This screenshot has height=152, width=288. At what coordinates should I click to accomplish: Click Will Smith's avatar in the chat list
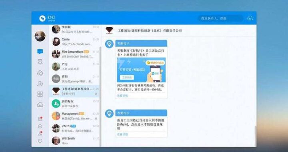click(x=56, y=141)
